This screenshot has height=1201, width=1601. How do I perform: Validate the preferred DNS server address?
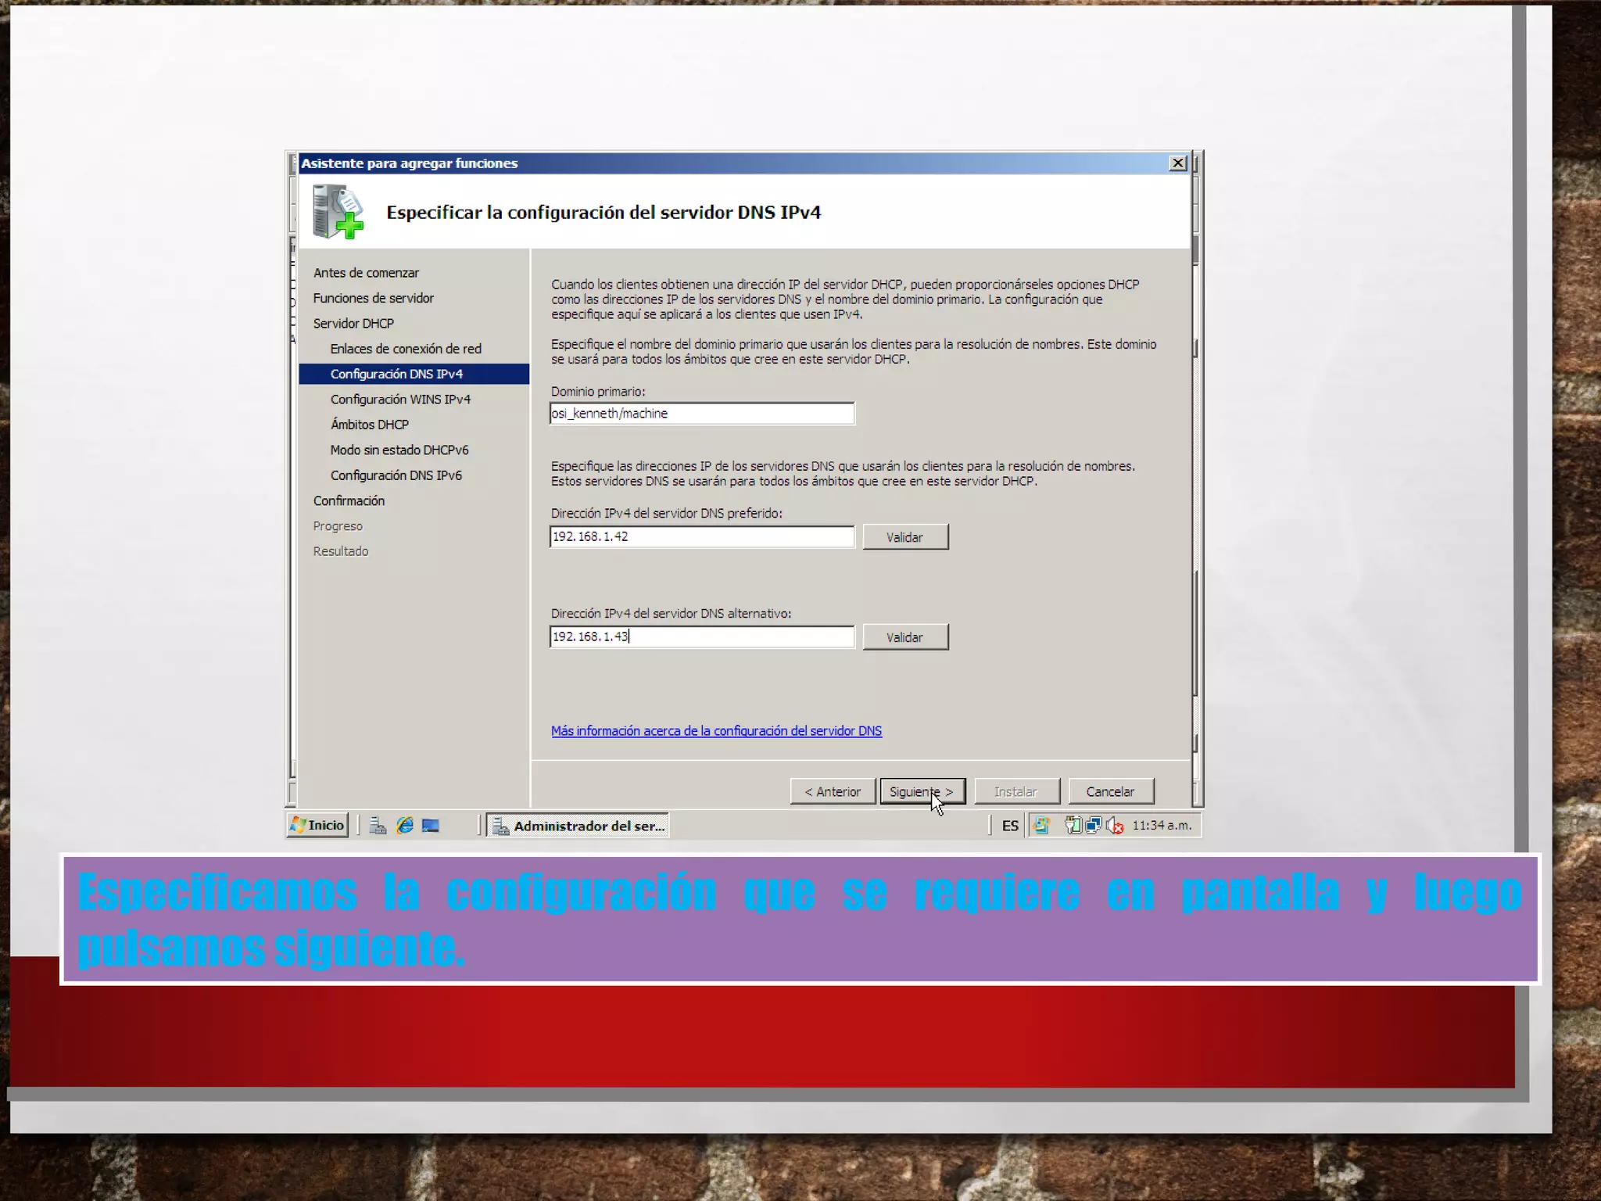905,537
